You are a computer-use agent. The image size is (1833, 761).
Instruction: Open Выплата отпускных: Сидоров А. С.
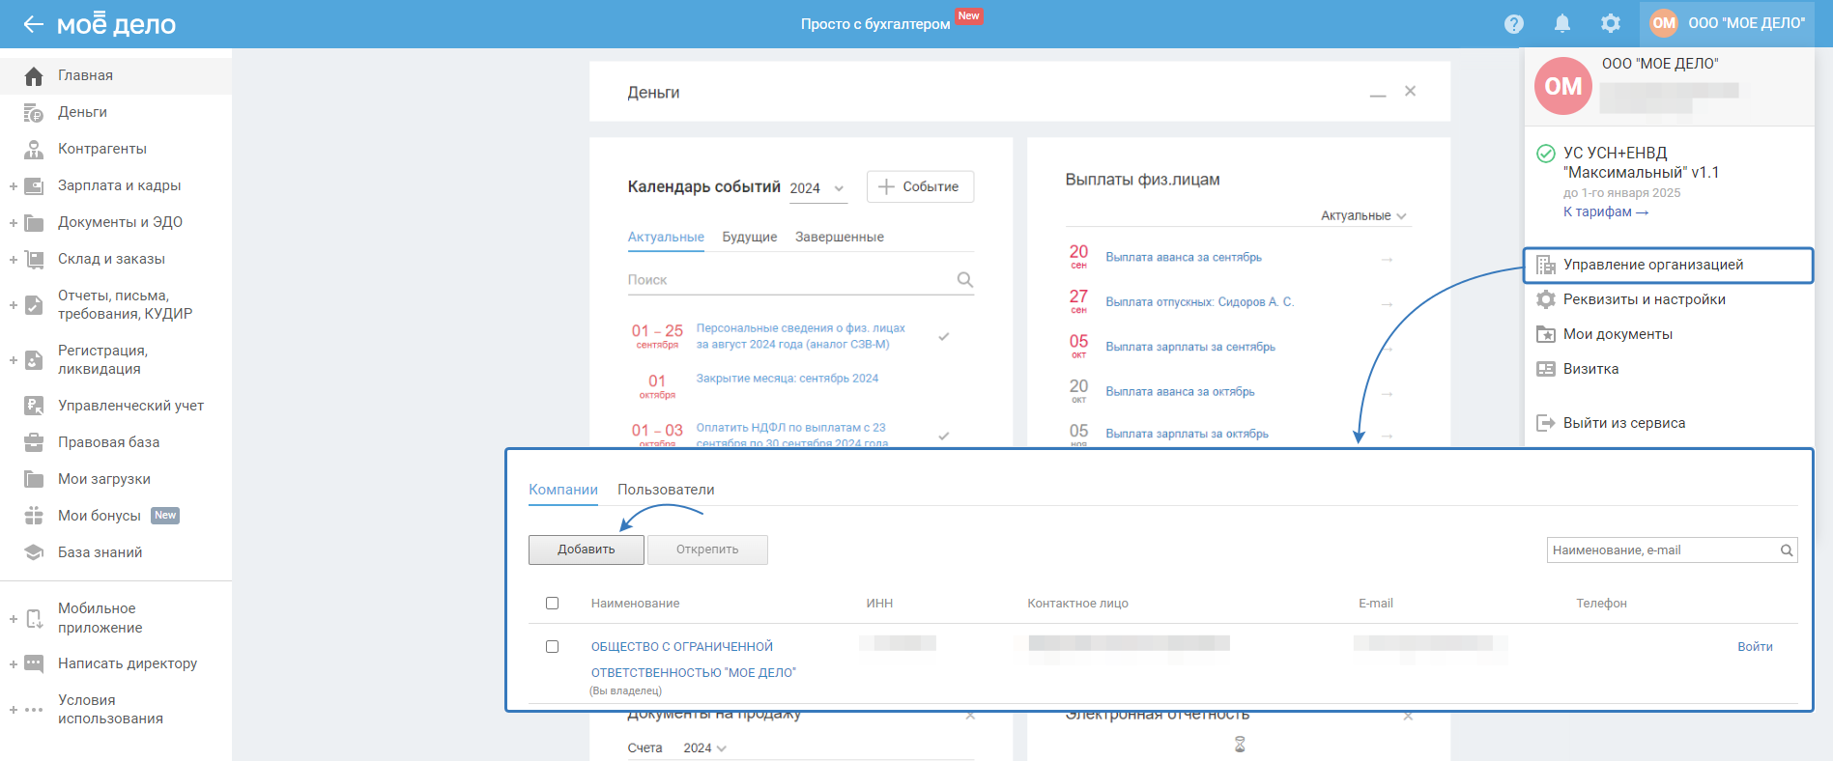click(x=1199, y=302)
